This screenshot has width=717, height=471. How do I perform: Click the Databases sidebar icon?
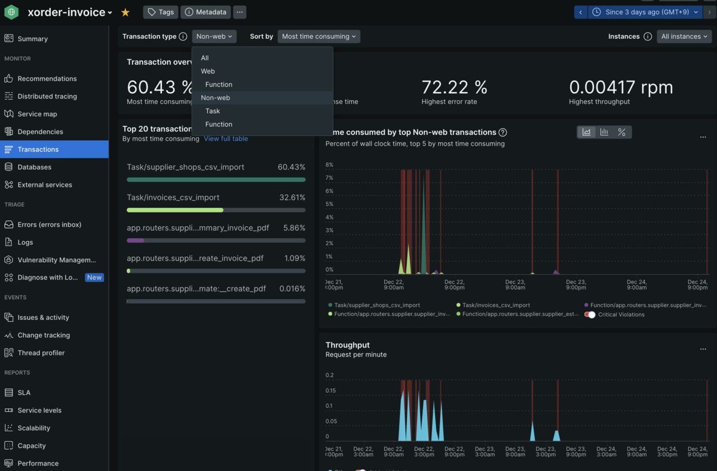(x=8, y=167)
